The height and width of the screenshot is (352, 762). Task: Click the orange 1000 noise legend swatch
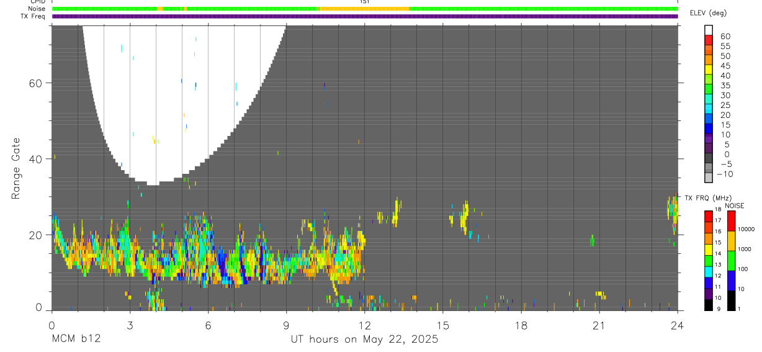pos(732,240)
